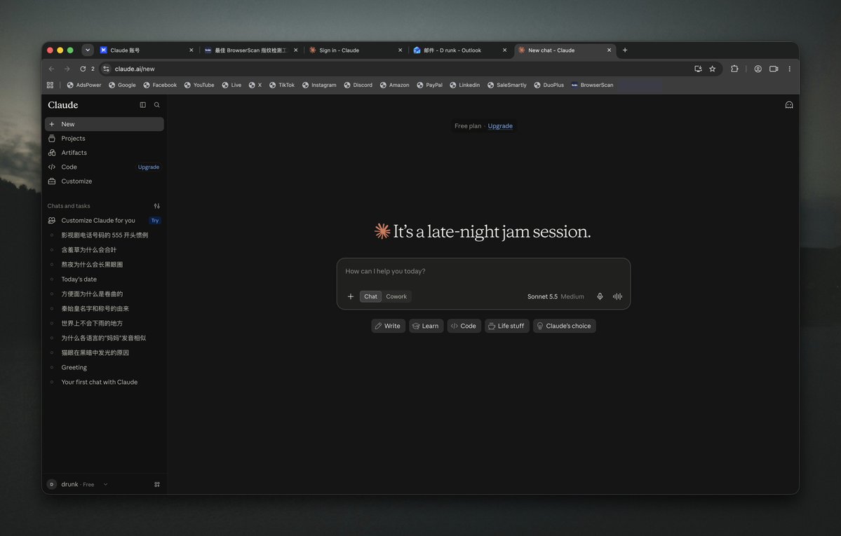Open the ghost incognito chat icon
This screenshot has height=536, width=841.
tap(789, 105)
